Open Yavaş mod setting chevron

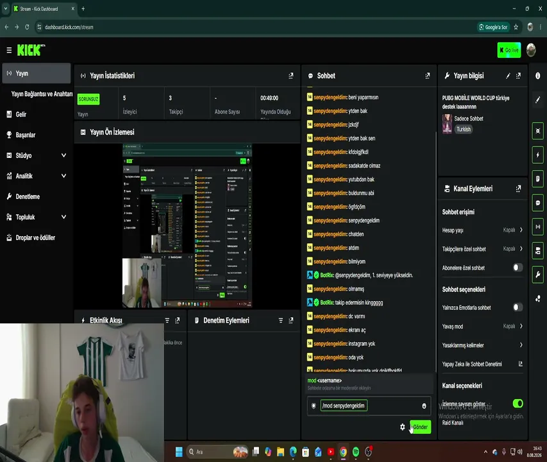pos(521,326)
